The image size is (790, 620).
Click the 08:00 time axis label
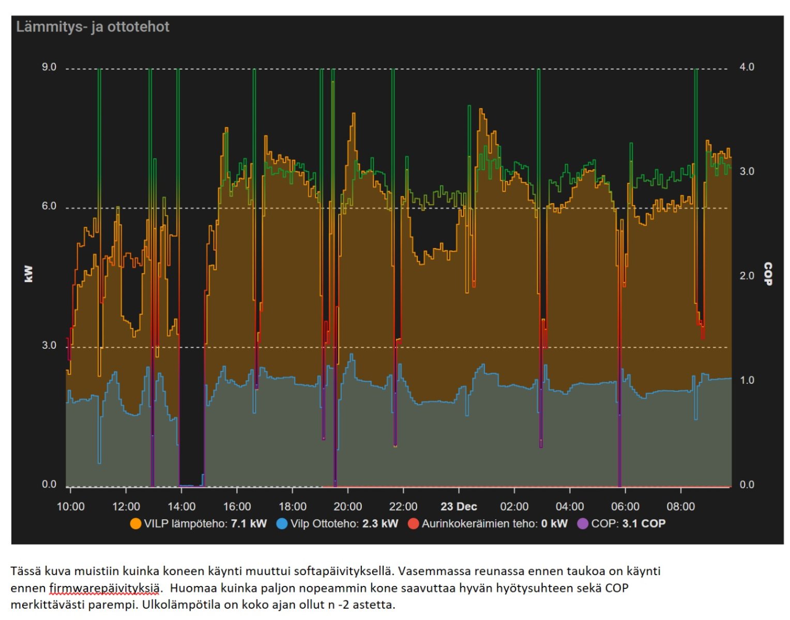[680, 506]
